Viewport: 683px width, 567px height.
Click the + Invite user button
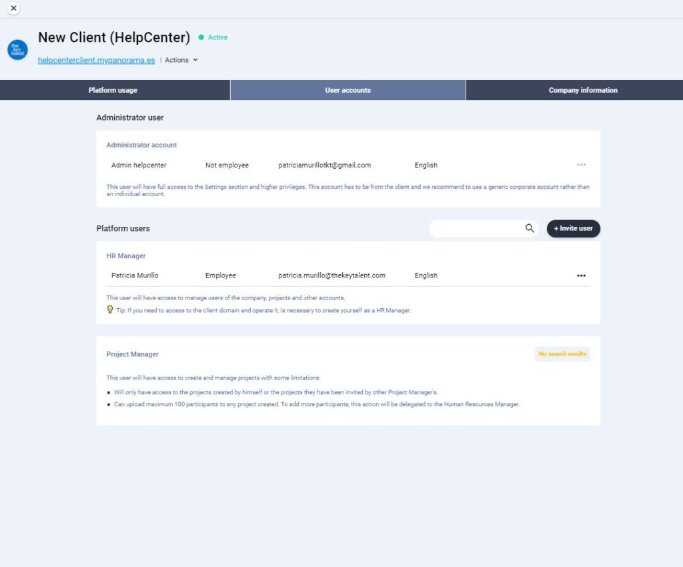pos(573,228)
